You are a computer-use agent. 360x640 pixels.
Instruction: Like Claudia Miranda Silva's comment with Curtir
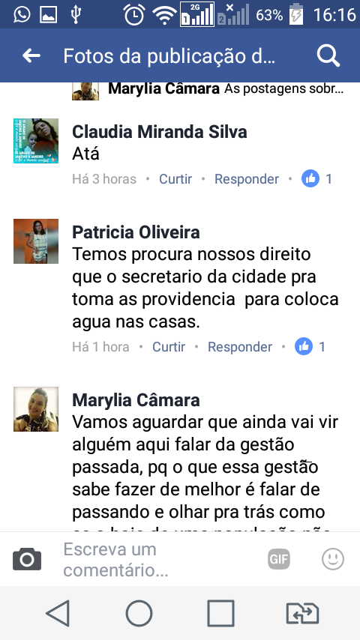pos(175,179)
